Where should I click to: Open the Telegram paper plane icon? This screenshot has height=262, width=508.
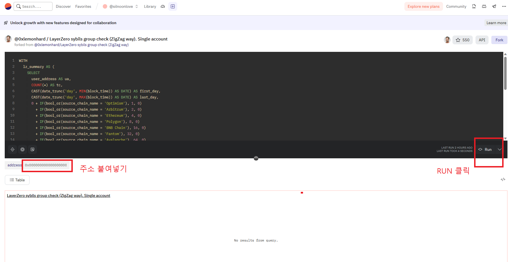click(x=494, y=6)
